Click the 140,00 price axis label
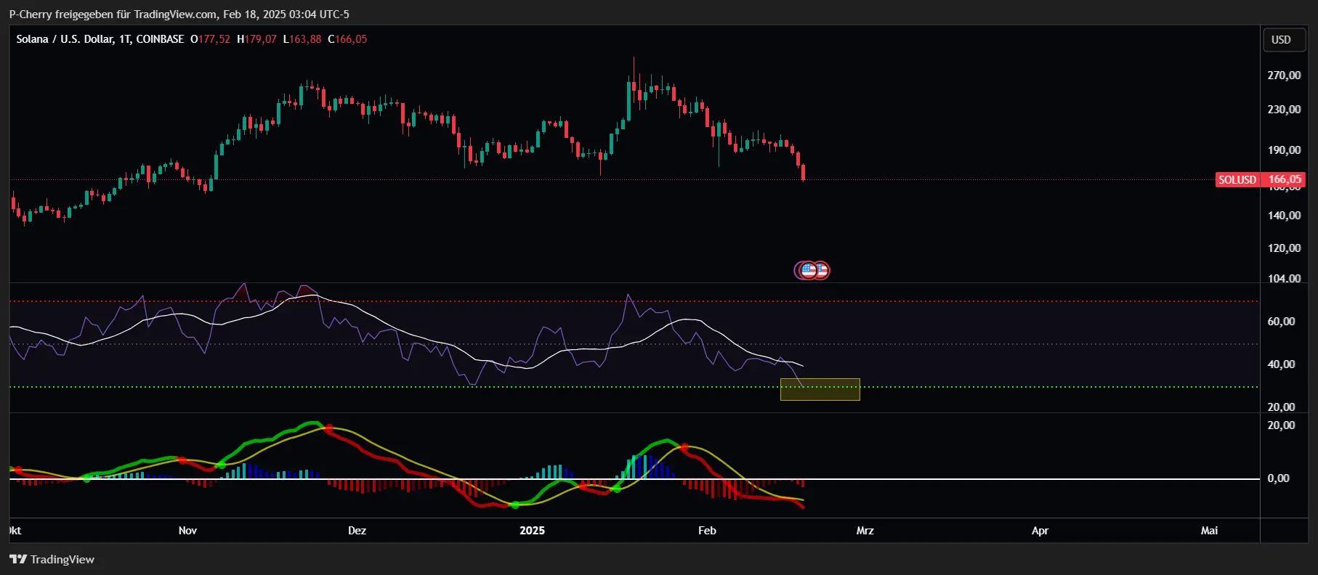This screenshot has width=1318, height=575. click(1284, 216)
